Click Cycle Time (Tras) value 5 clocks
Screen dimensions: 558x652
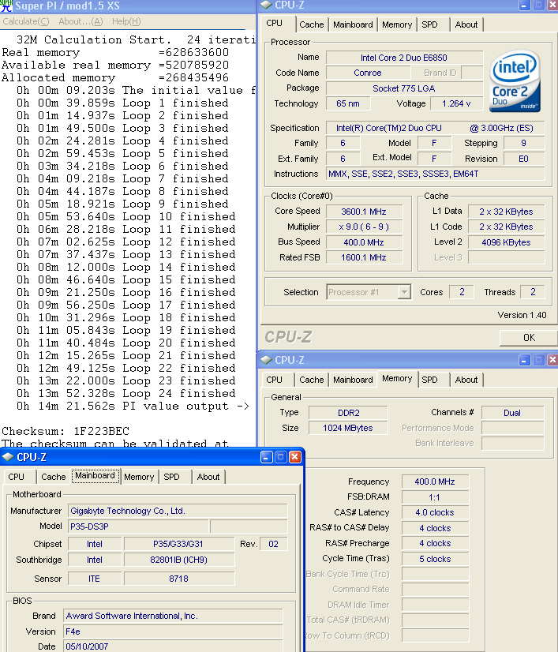[x=435, y=559]
